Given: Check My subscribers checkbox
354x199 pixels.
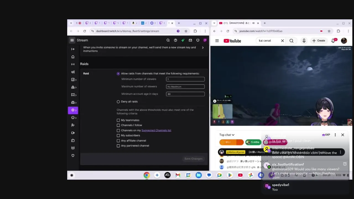Looking at the screenshot, I should (x=118, y=135).
